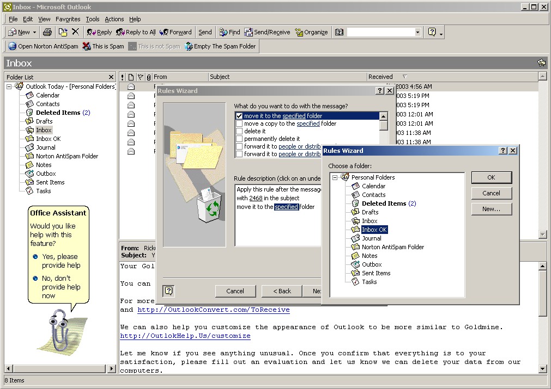
Task: Open Sent Items in the left Folder List
Action: [x=50, y=182]
